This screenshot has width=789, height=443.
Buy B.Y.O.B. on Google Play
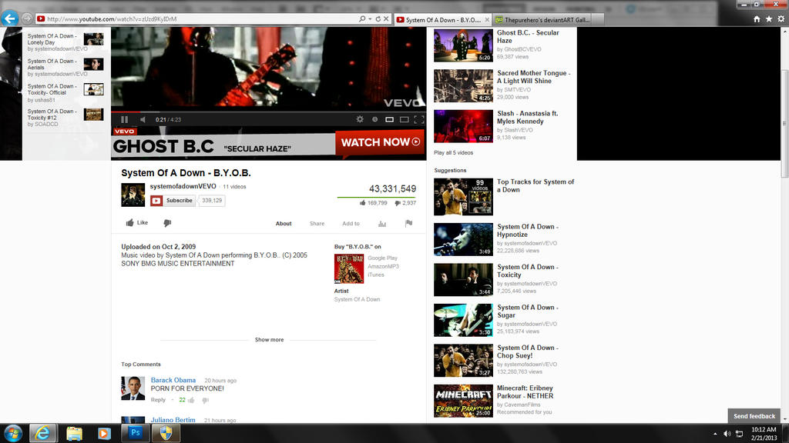pos(382,258)
